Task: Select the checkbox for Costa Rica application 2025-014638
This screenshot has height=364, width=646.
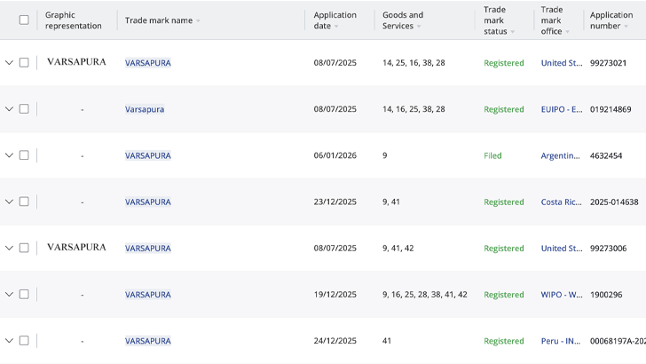Action: [x=24, y=202]
